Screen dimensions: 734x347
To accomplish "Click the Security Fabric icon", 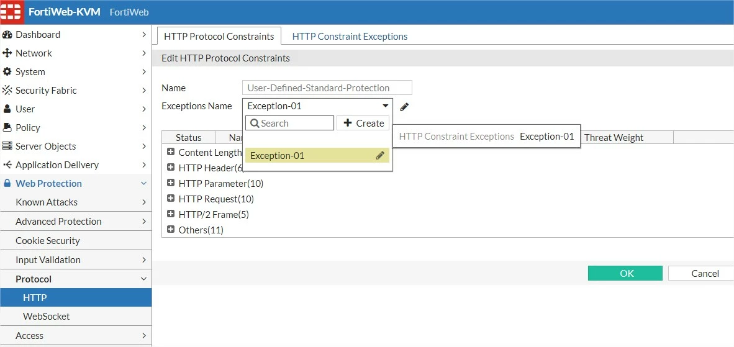I will [x=7, y=90].
